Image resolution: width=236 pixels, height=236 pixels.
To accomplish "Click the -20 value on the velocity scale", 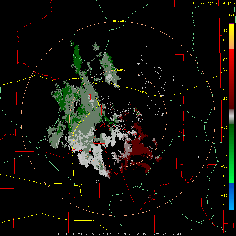I will (x=224, y=137).
